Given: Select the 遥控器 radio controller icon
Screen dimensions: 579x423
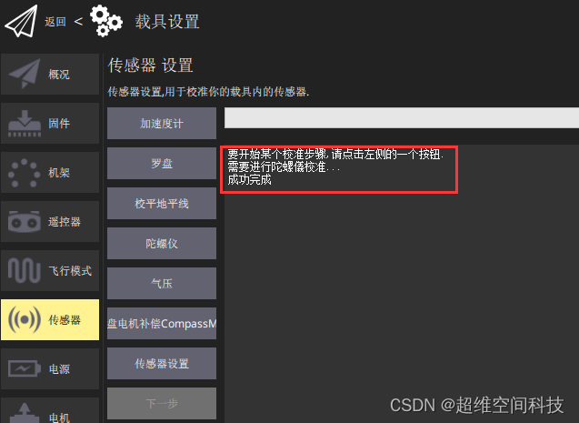Looking at the screenshot, I should pos(24,222).
